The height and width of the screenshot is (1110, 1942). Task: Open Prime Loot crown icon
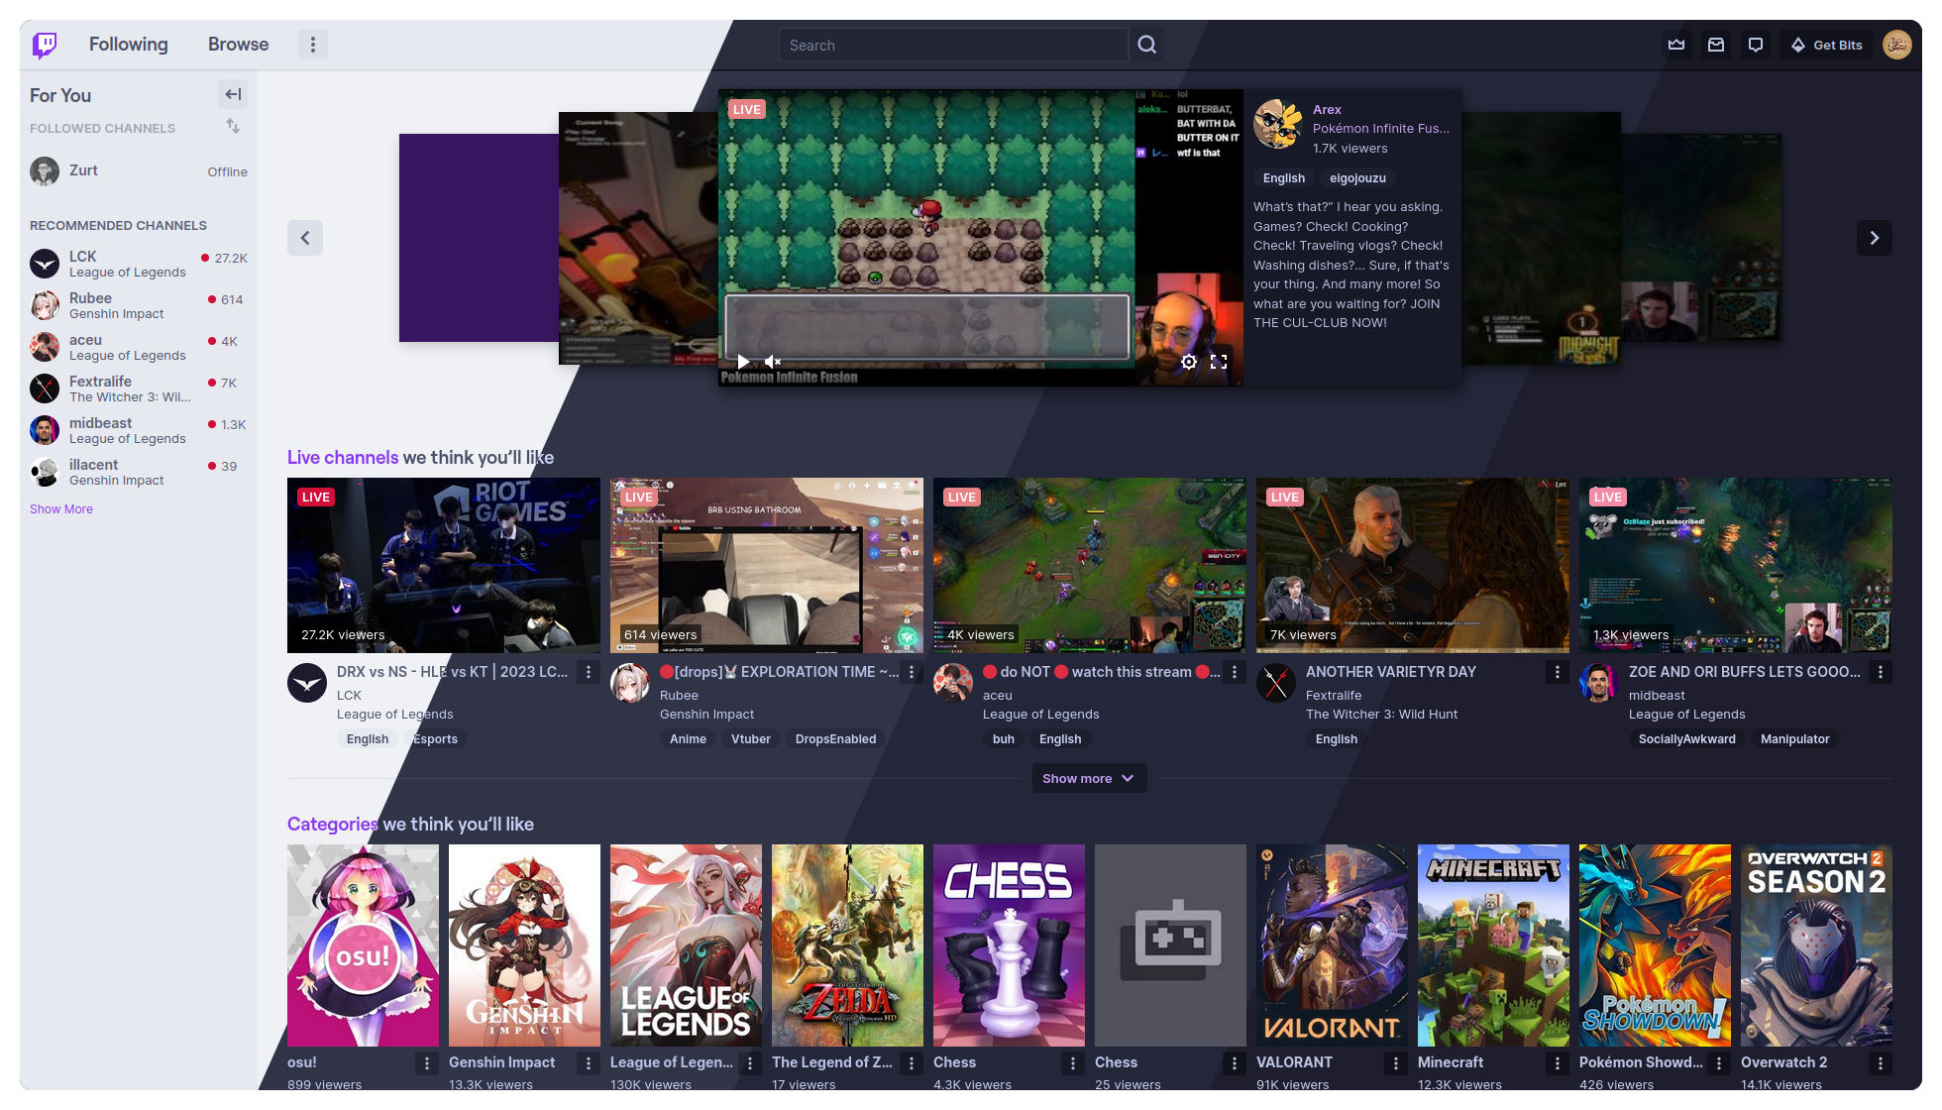[1676, 45]
